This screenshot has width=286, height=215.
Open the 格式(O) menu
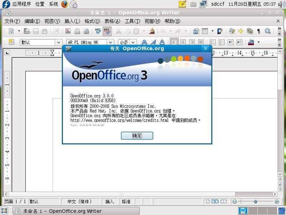[92, 21]
